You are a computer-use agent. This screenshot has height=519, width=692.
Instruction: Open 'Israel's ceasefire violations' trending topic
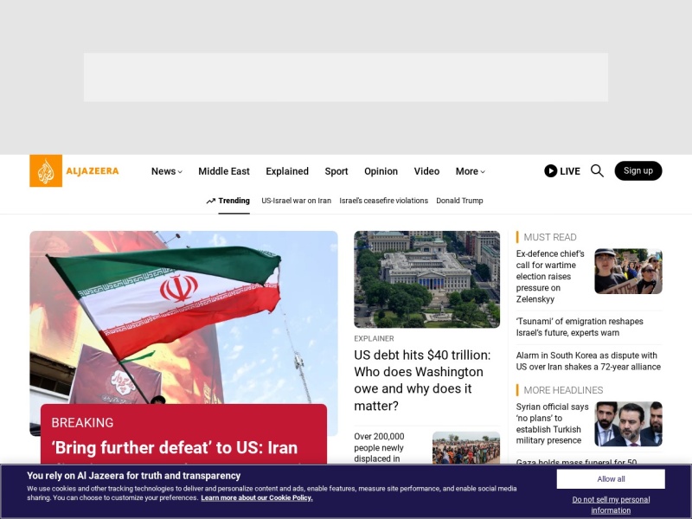tap(383, 201)
